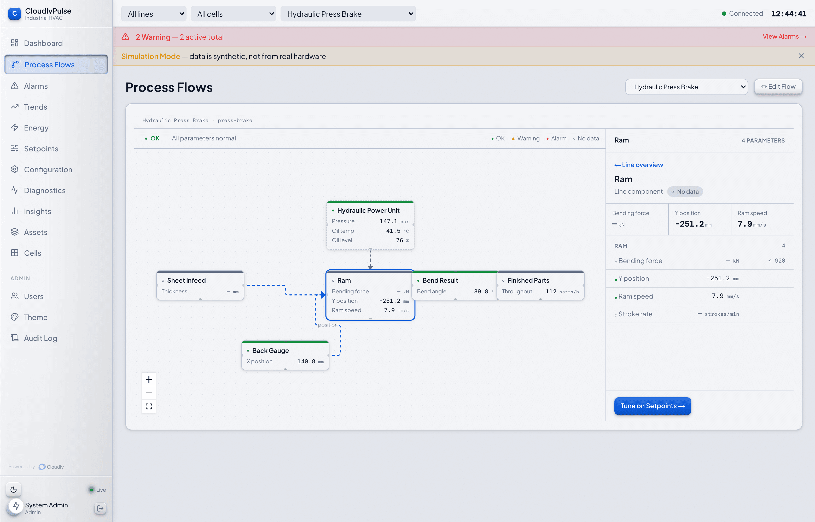Screen dimensions: 815x522
Task: Click the Stroke rate parameter row
Action: click(x=699, y=314)
